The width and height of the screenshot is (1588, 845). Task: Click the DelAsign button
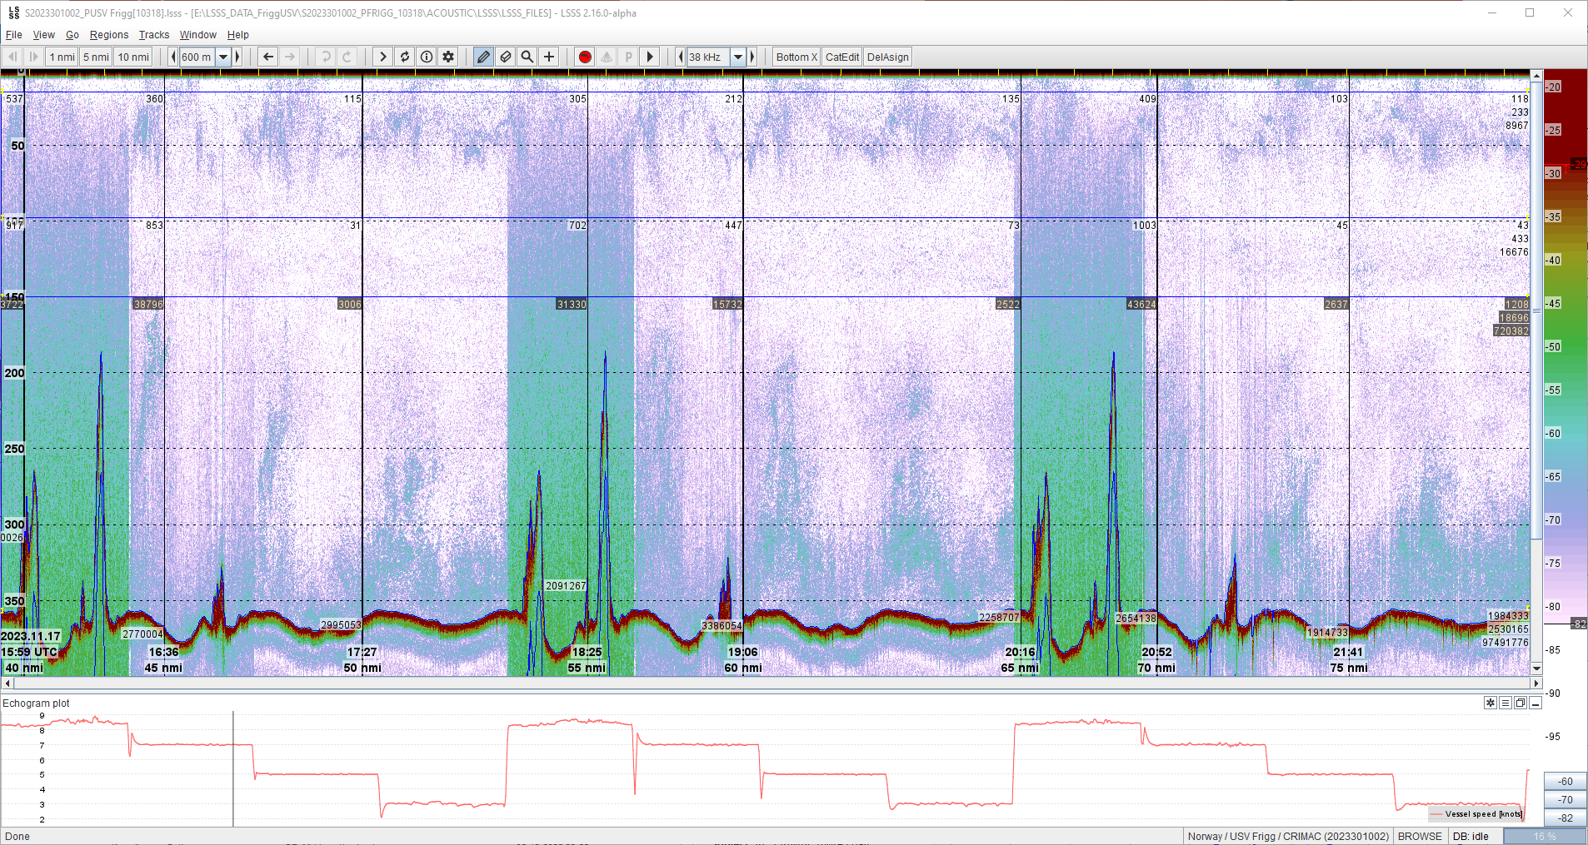(888, 57)
